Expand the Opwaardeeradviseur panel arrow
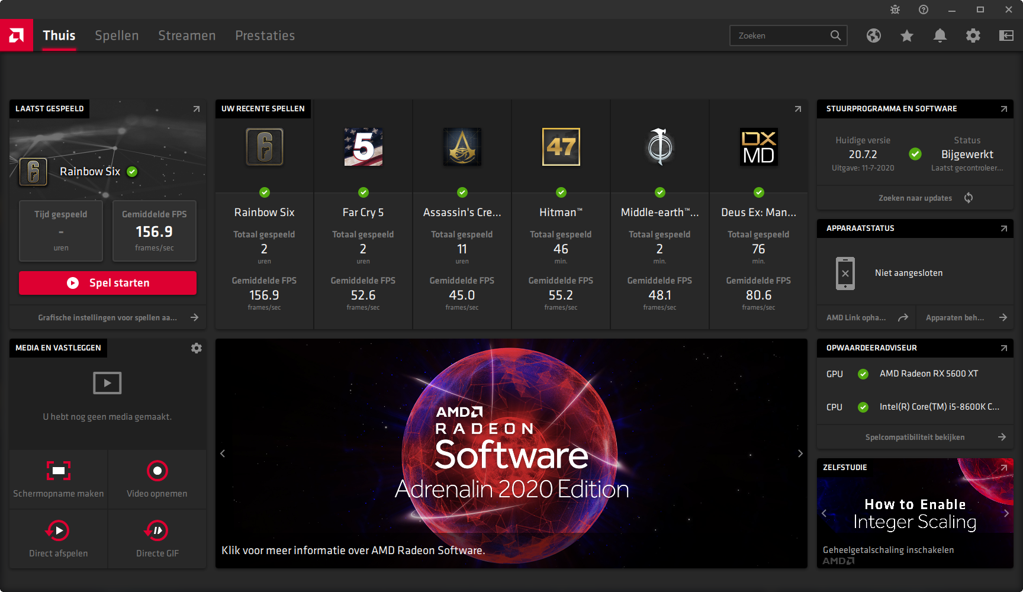 coord(1004,348)
